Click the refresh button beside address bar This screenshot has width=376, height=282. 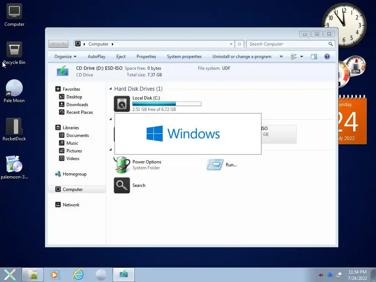239,44
